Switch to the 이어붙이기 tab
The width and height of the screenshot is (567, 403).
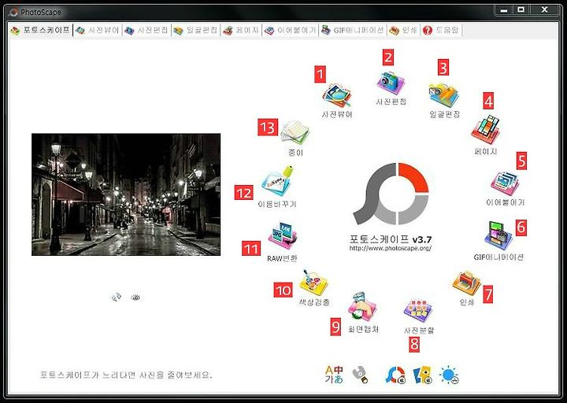click(291, 31)
